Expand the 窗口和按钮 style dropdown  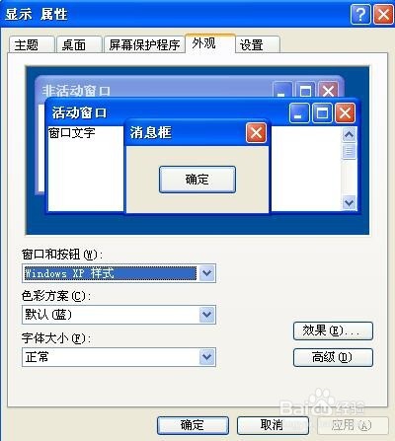click(x=207, y=273)
